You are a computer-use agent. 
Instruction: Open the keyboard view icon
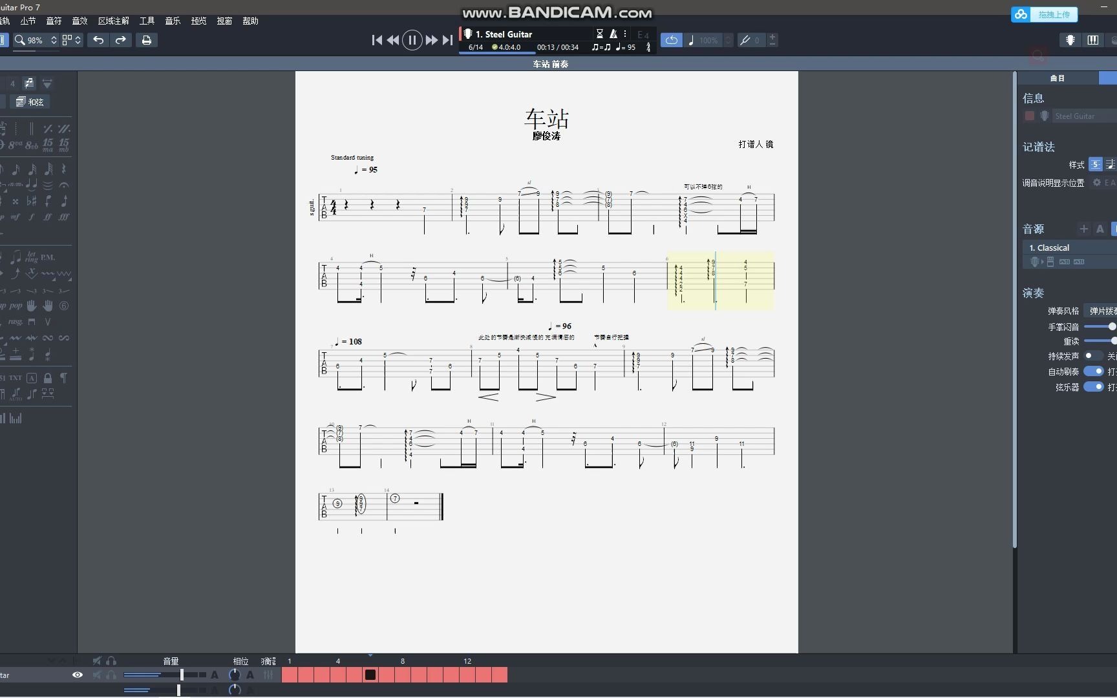tap(1093, 40)
